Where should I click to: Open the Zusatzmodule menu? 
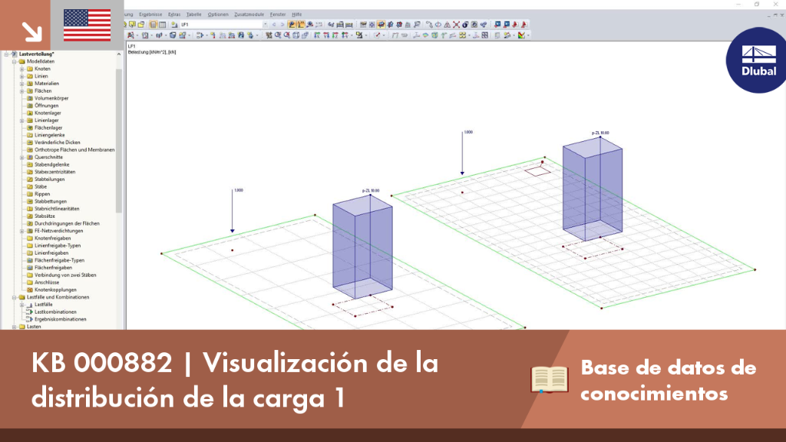click(249, 15)
